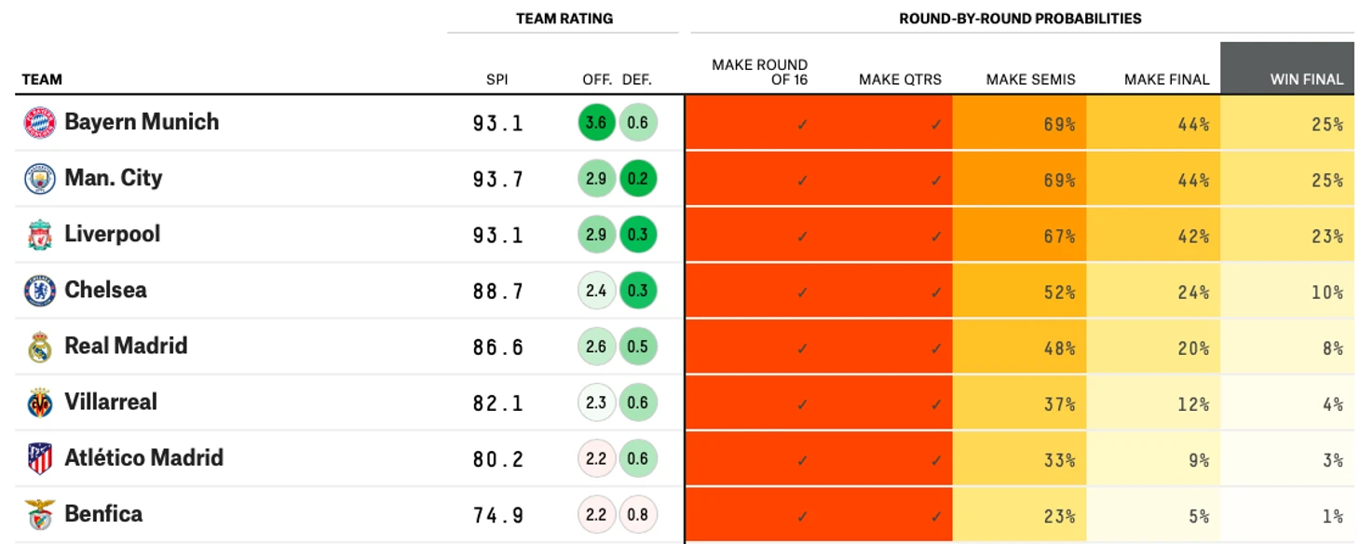
Task: Click the Villarreal club crest
Action: pos(40,402)
